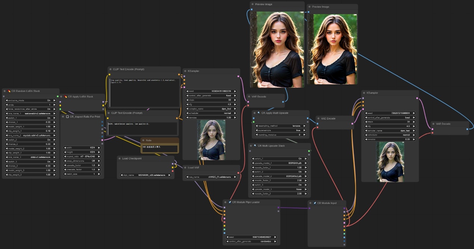Click collapse dot on CR Module Pipe Loader
The image size is (474, 249).
pos(225,202)
